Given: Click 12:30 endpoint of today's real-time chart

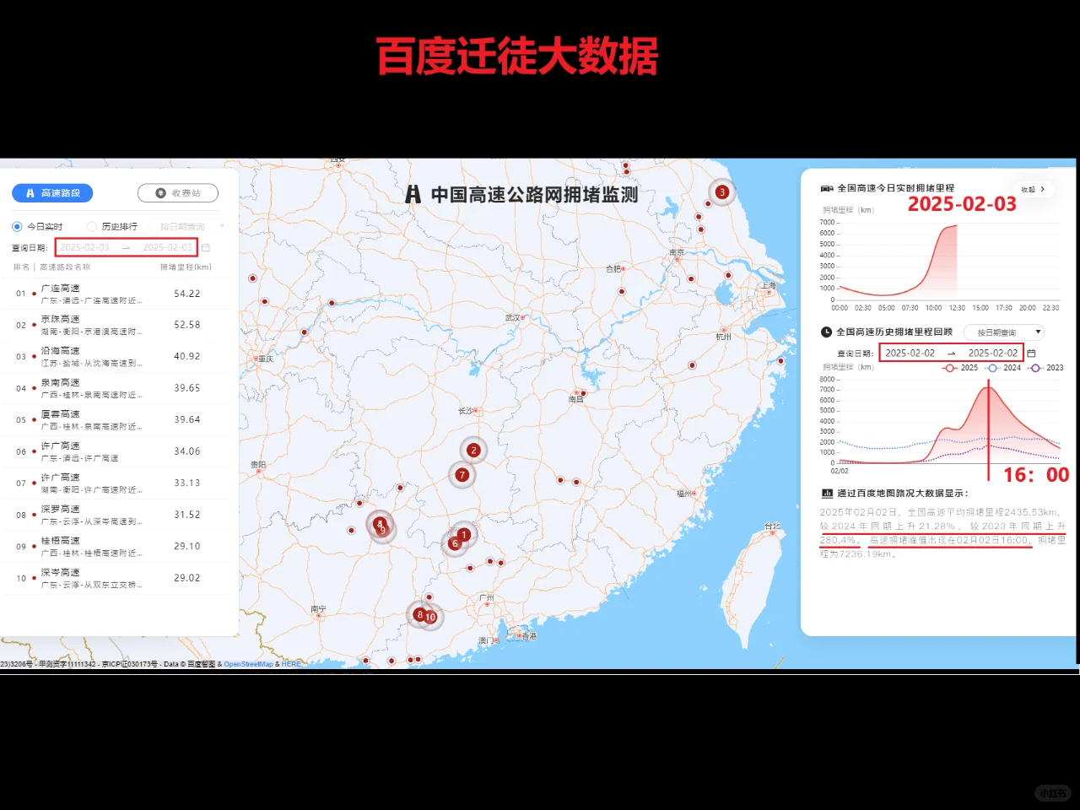Looking at the screenshot, I should (957, 225).
